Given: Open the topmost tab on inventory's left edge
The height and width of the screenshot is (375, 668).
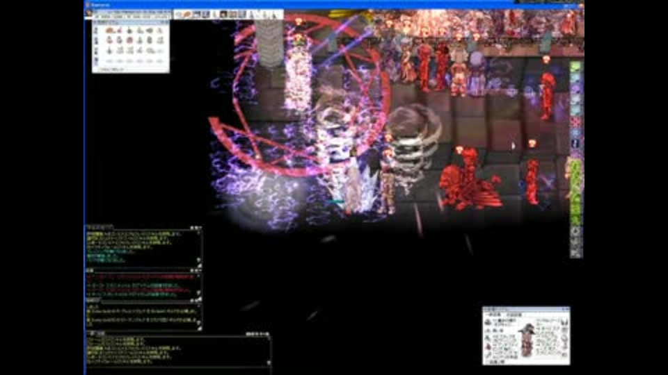Looking at the screenshot, I should coord(96,31).
